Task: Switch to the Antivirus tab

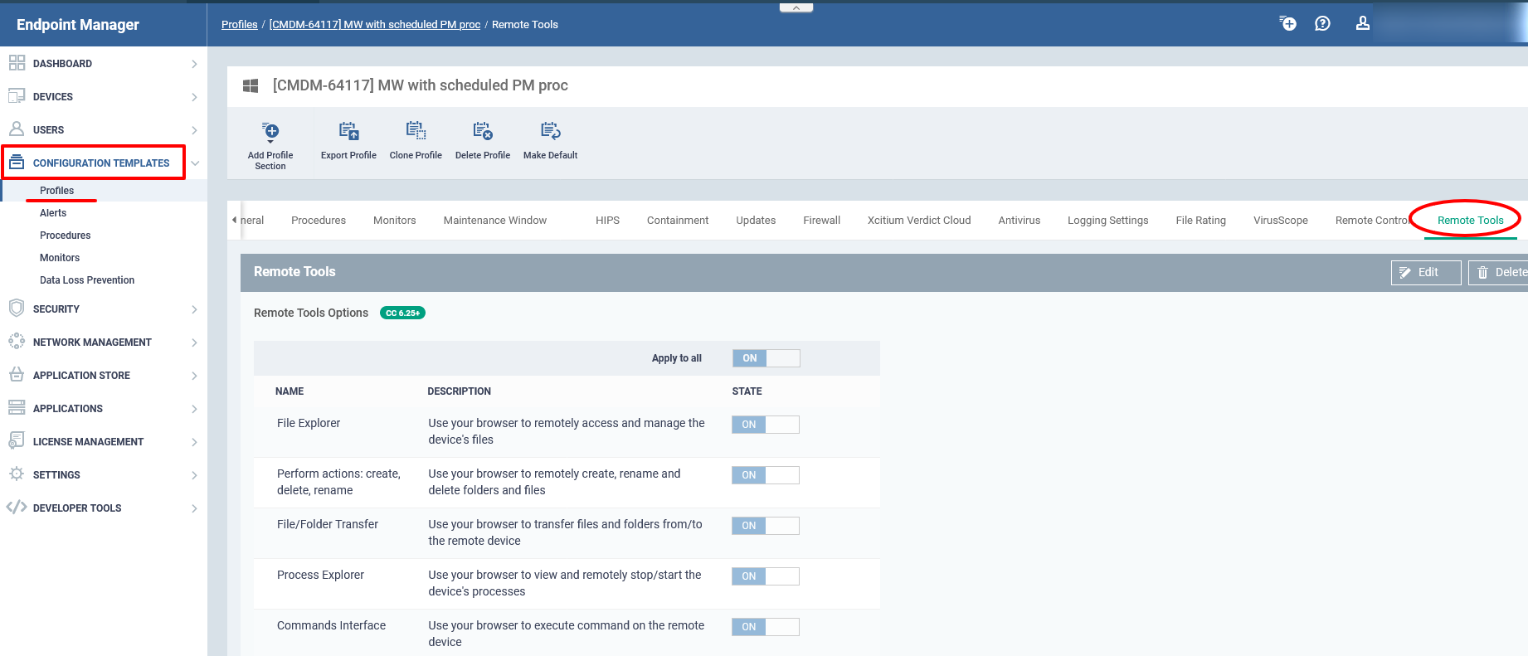Action: (1019, 221)
